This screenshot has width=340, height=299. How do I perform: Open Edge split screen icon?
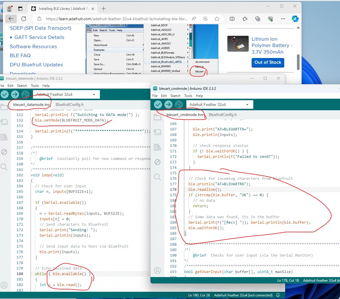(232, 19)
